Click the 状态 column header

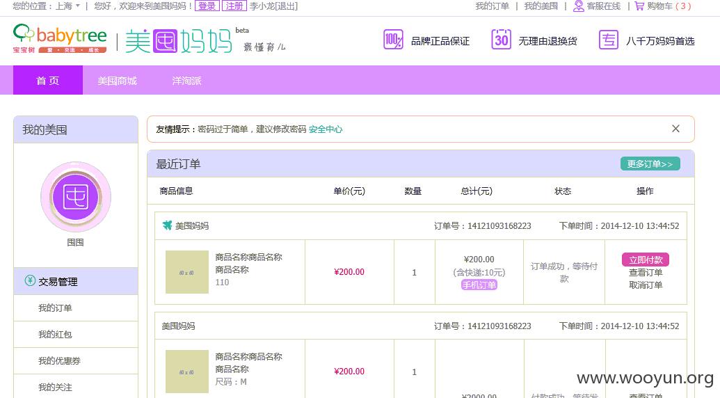(x=563, y=191)
